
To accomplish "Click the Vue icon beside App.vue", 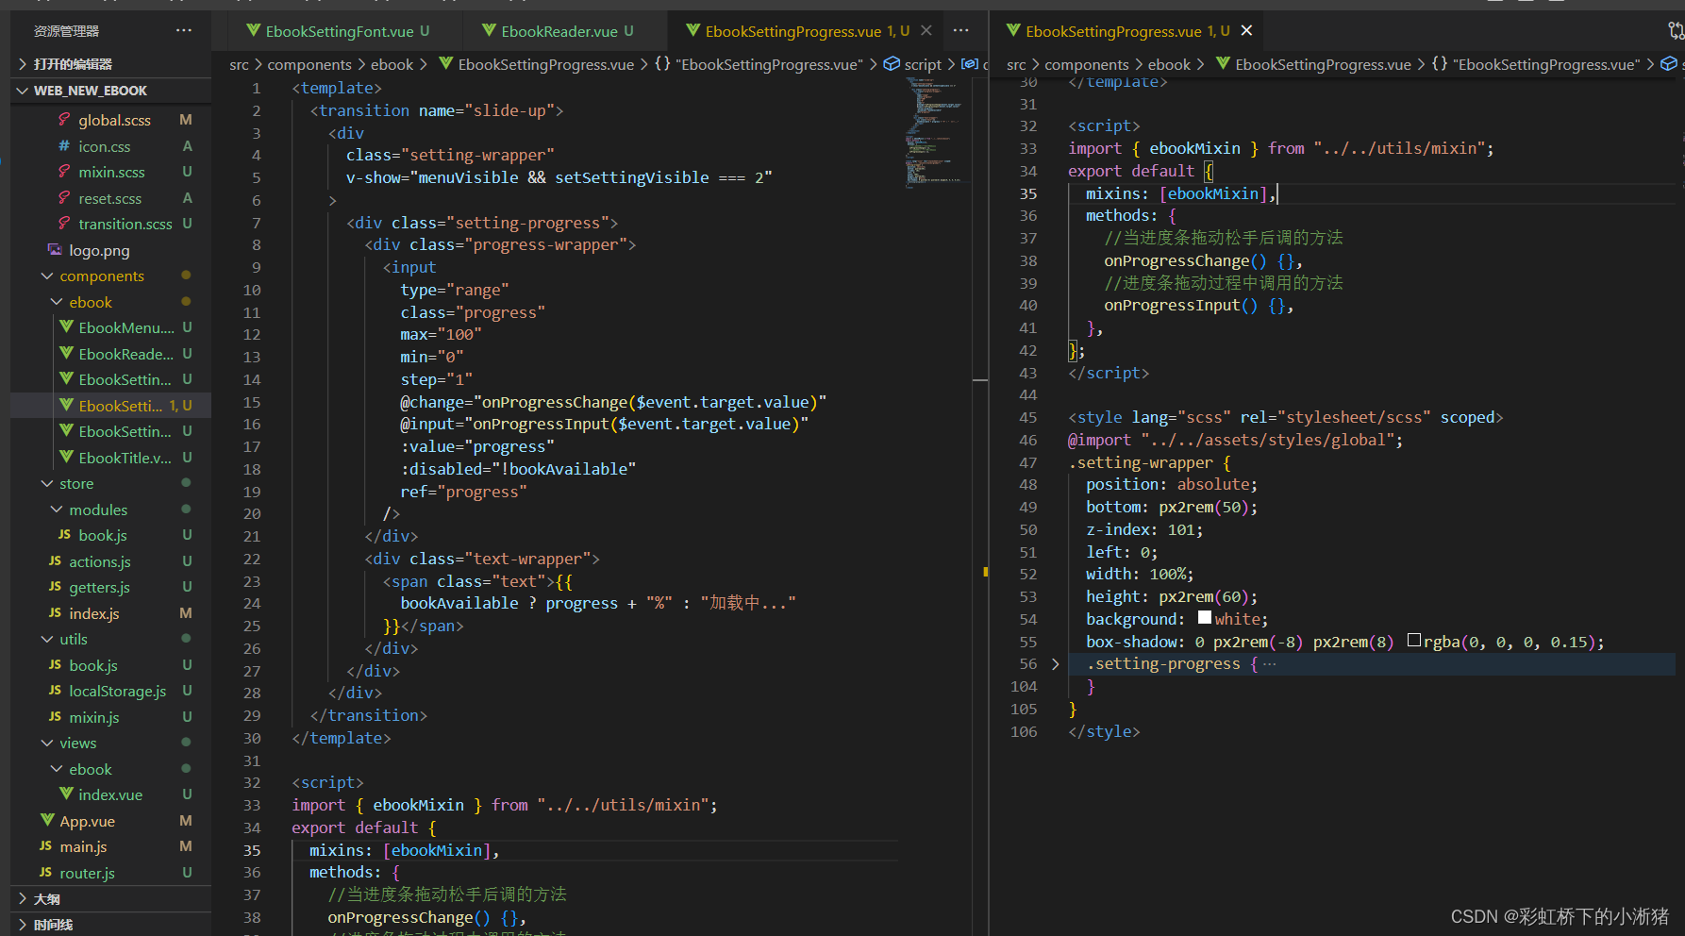I will [47, 820].
